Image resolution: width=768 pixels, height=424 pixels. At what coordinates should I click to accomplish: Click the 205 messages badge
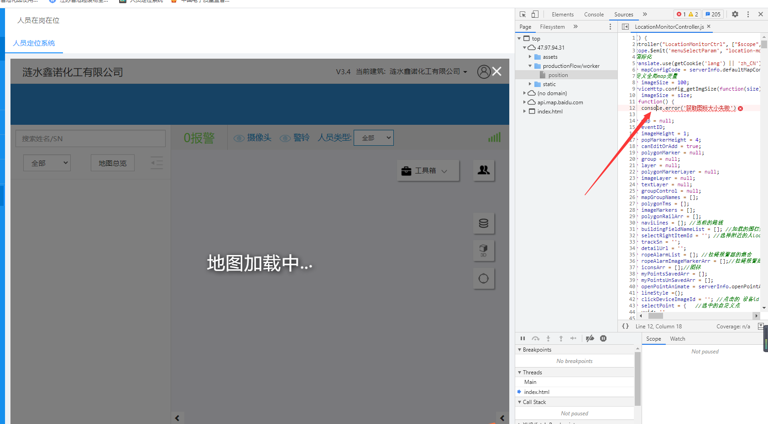pyautogui.click(x=713, y=14)
